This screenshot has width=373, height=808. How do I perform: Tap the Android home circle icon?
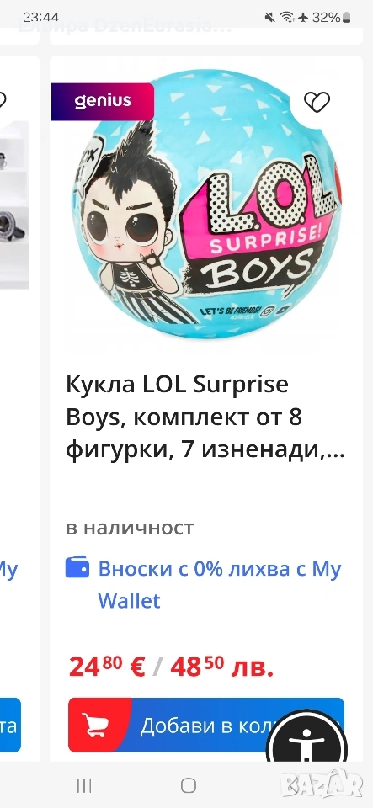[x=189, y=785]
